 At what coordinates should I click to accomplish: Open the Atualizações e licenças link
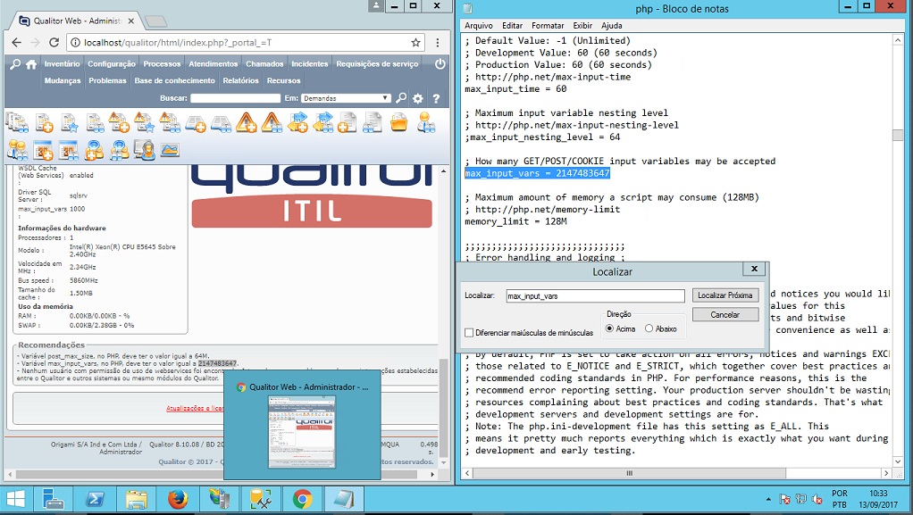pos(195,408)
